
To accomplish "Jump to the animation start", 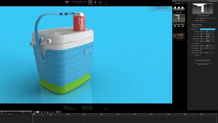I will pos(18,112).
